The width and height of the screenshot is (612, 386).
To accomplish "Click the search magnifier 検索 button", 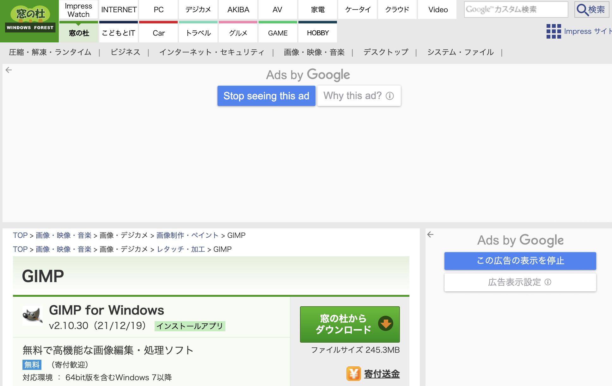I will (x=591, y=9).
